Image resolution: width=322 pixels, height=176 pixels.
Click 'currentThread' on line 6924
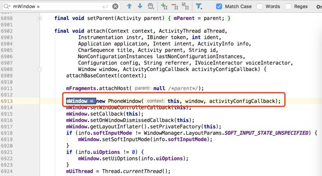coord(142,171)
